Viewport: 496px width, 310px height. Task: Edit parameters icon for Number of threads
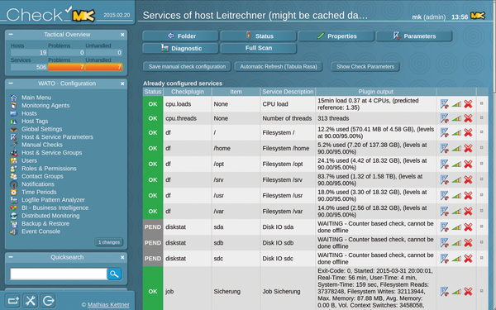click(444, 118)
